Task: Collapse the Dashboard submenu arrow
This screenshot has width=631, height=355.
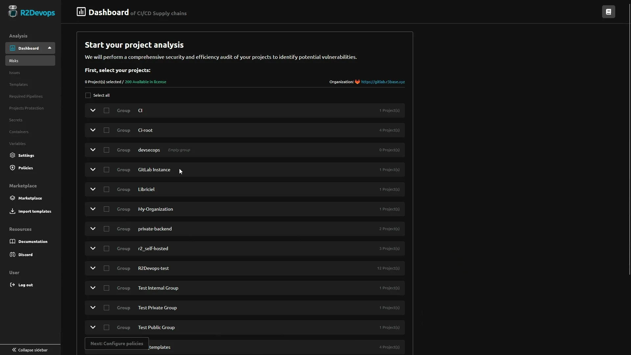Action: coord(50,48)
